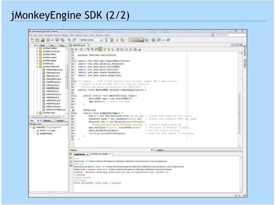Open the Refactor menu
The height and width of the screenshot is (205, 275).
tap(65, 35)
